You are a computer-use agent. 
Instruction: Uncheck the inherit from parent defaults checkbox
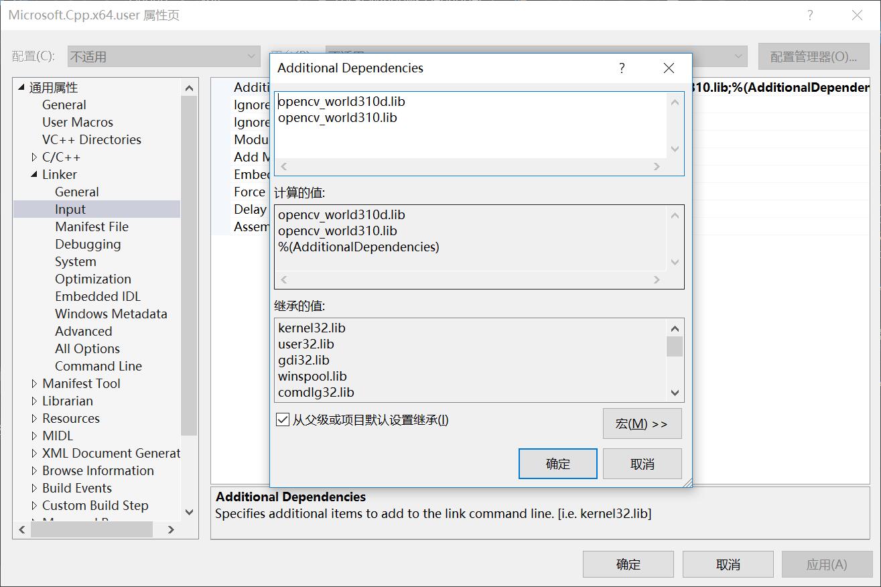pos(281,419)
